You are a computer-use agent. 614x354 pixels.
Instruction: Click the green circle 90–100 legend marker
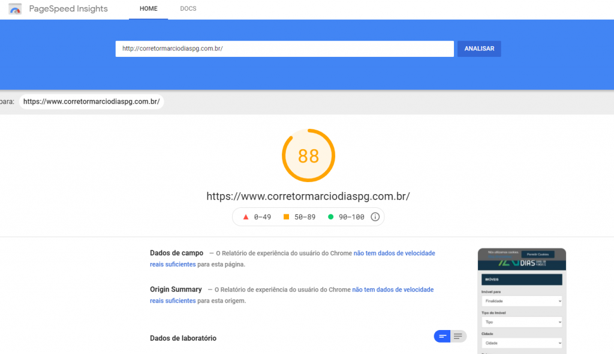[330, 217]
